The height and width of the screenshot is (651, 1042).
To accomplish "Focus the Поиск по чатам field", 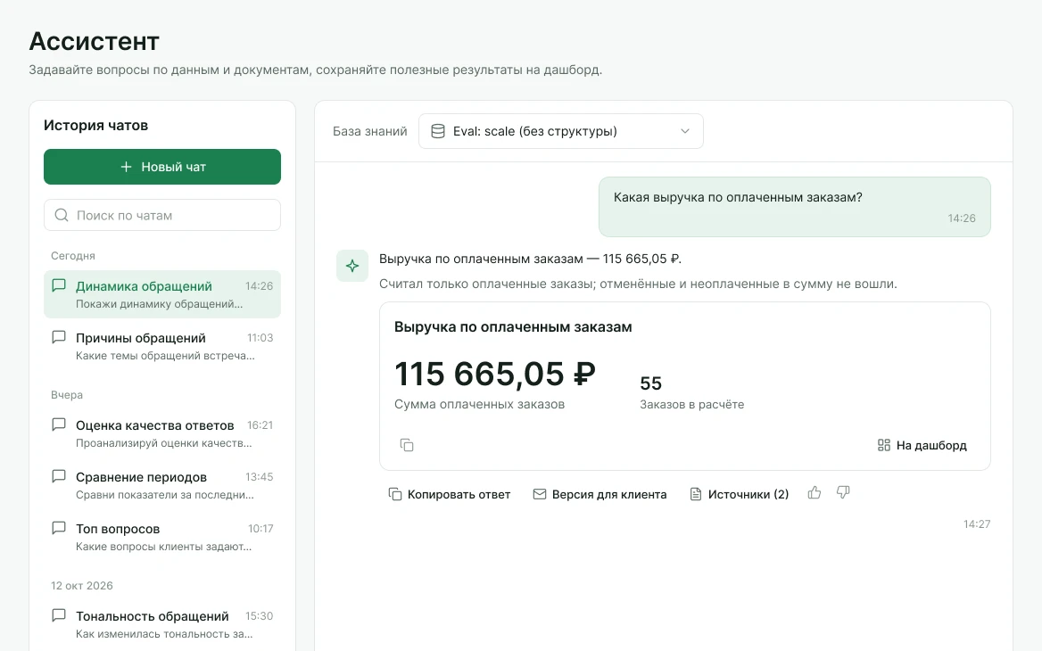I will (x=162, y=215).
